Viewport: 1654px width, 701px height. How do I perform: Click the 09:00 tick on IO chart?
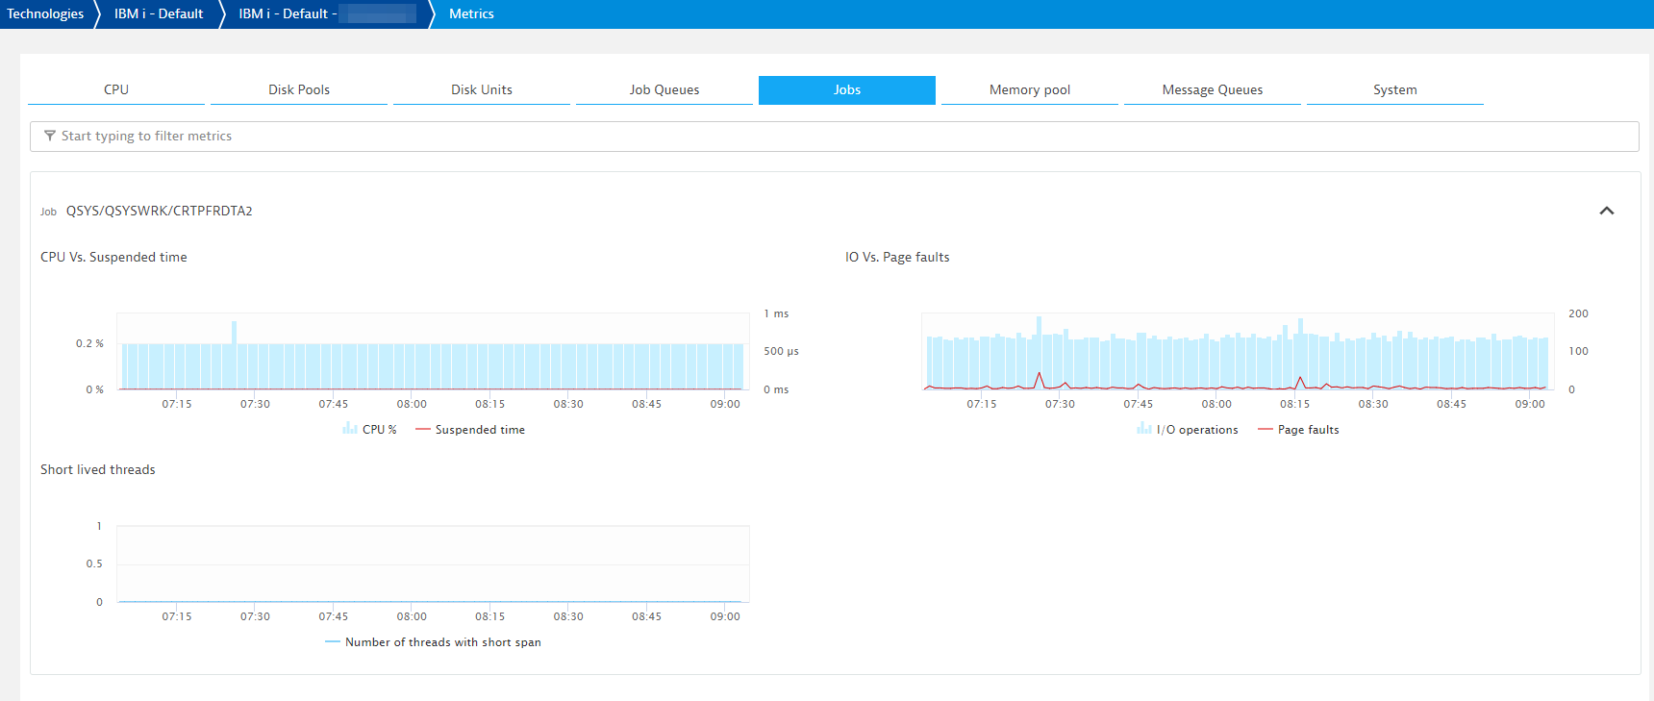tap(1530, 404)
